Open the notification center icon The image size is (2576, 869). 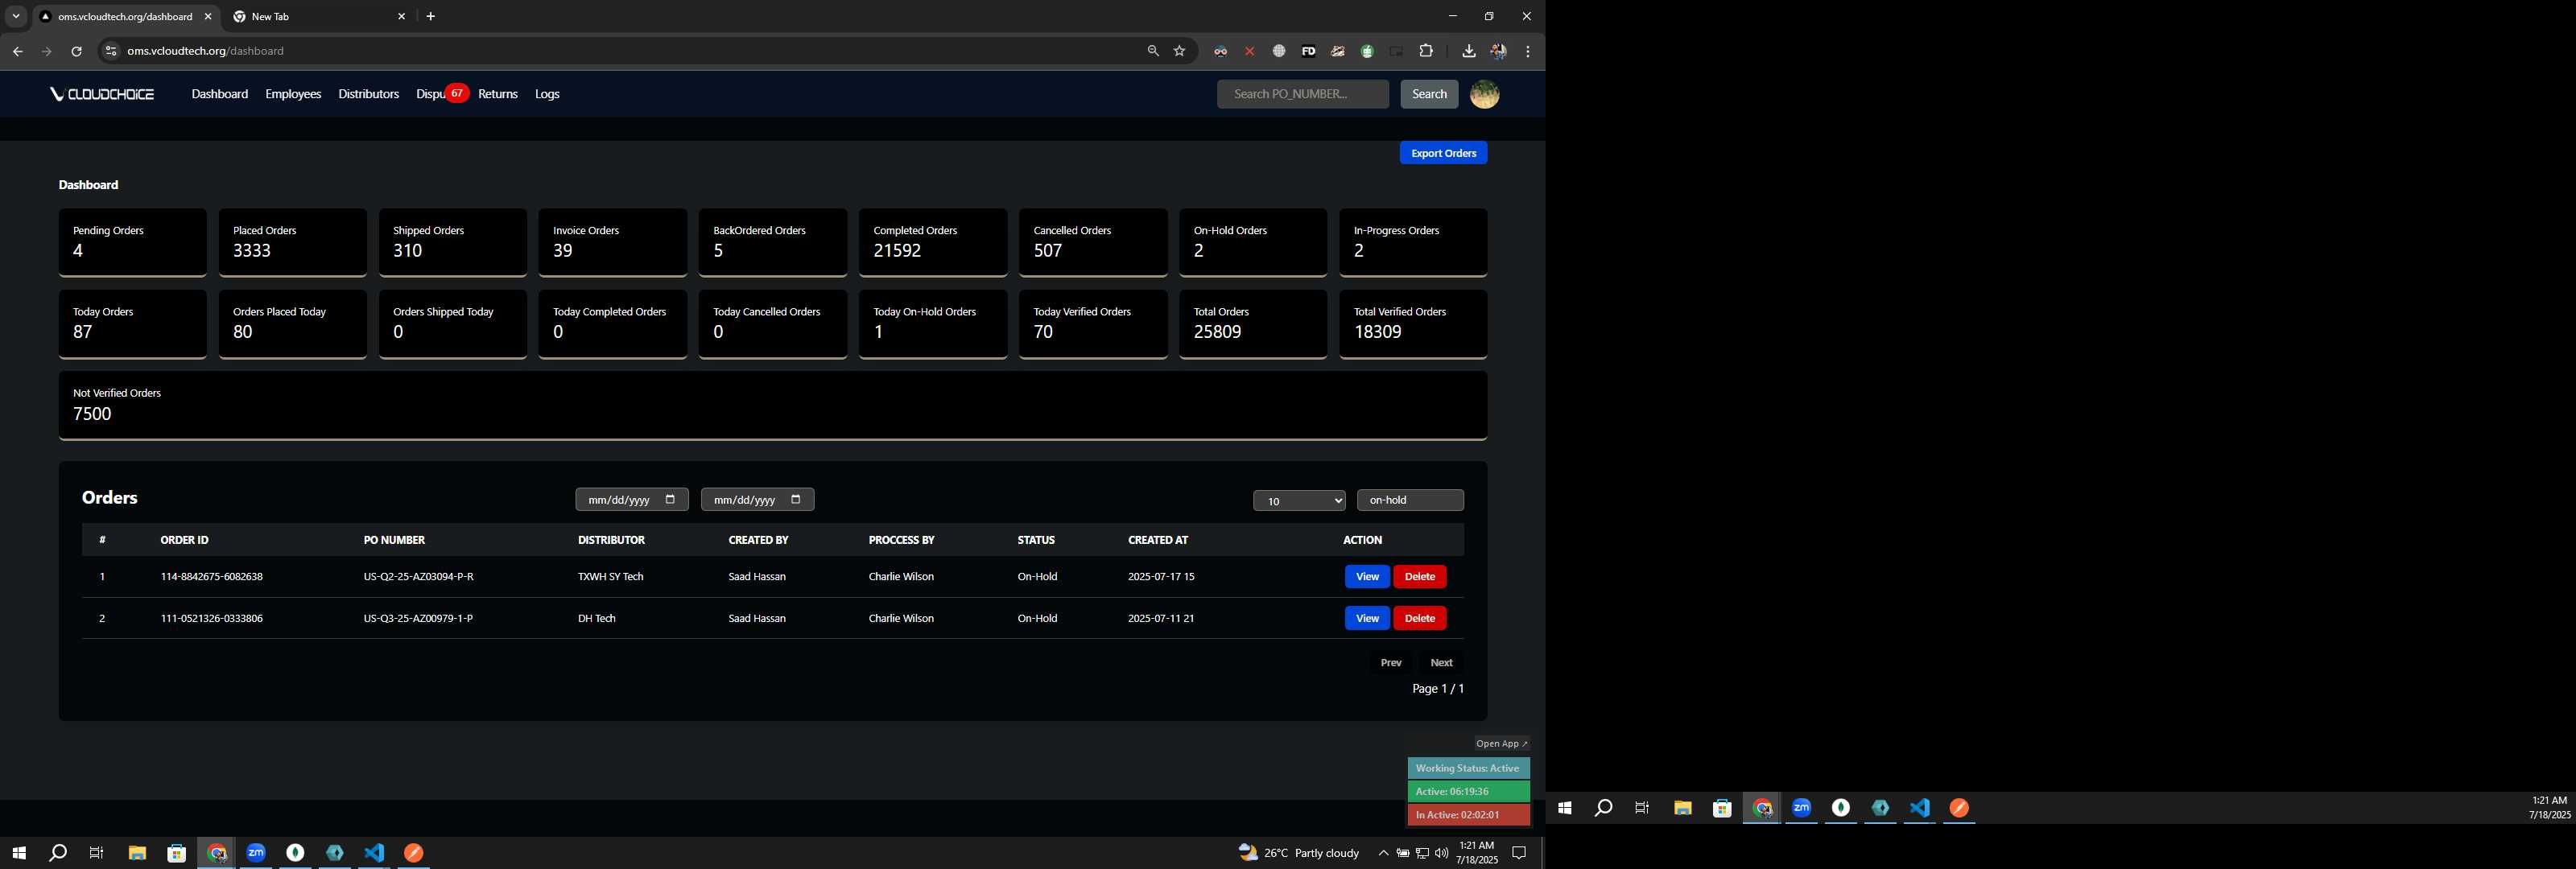tap(1519, 853)
